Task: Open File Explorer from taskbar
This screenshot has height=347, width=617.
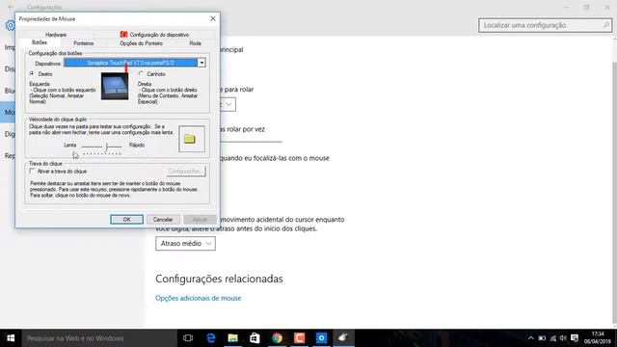Action: [233, 338]
